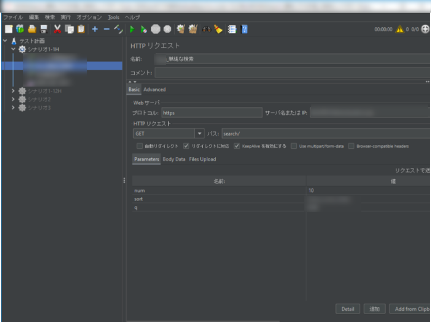
Task: Click the Cut scissors icon
Action: click(x=57, y=29)
